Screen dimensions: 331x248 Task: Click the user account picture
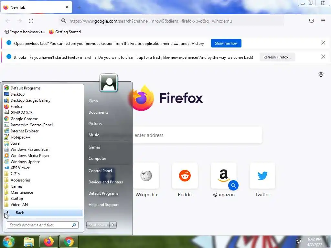point(109,83)
